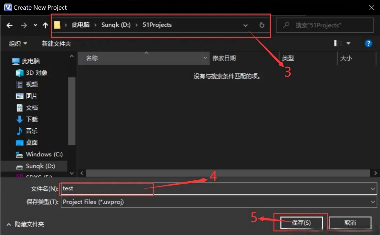Click 新建文件夹 to create a folder
This screenshot has height=235, width=380.
click(x=56, y=43)
